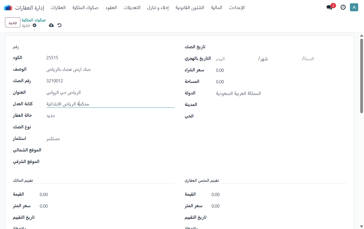Open الإعدادت menu
364x229 pixels.
pos(237,8)
